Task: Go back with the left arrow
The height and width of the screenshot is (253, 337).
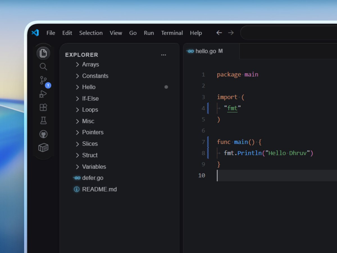Action: coord(219,33)
